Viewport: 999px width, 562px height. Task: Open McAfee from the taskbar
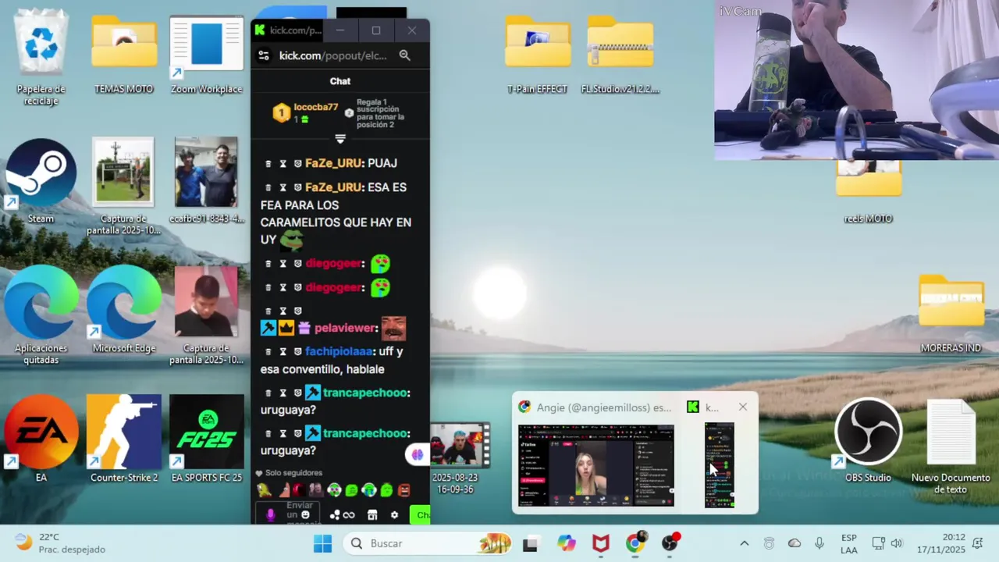click(601, 543)
